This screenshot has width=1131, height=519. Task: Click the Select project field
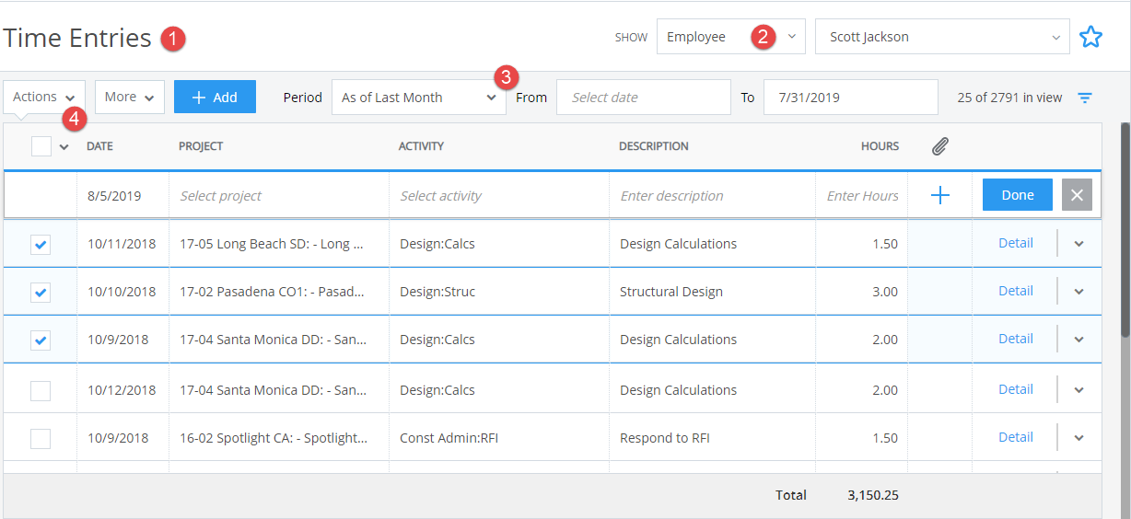pos(279,196)
